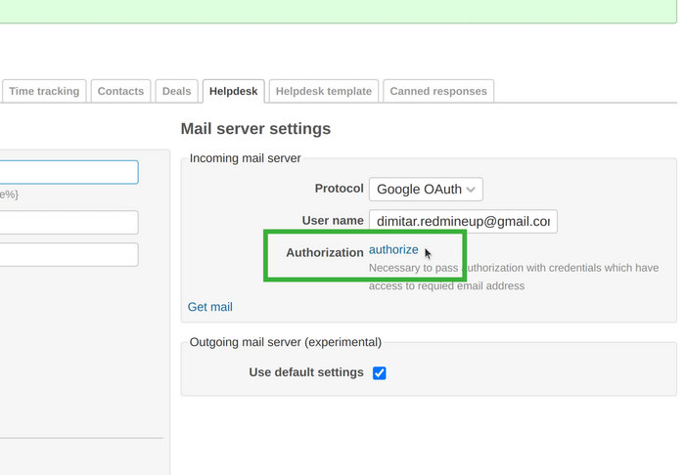This screenshot has width=685, height=475.
Task: Click the Outgoing mail server section legend
Action: [x=285, y=342]
